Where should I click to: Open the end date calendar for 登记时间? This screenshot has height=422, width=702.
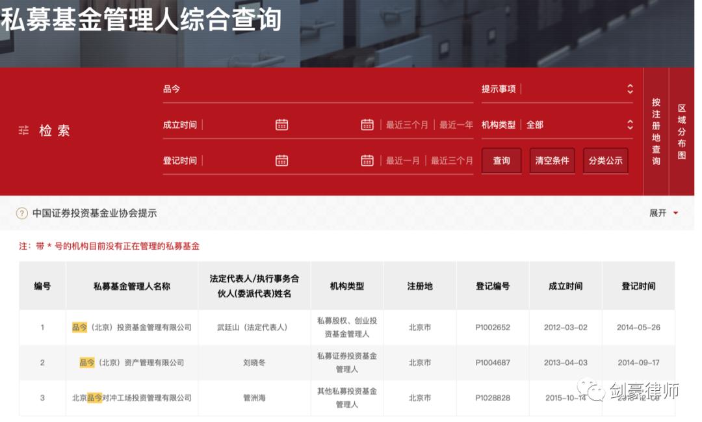click(x=367, y=161)
